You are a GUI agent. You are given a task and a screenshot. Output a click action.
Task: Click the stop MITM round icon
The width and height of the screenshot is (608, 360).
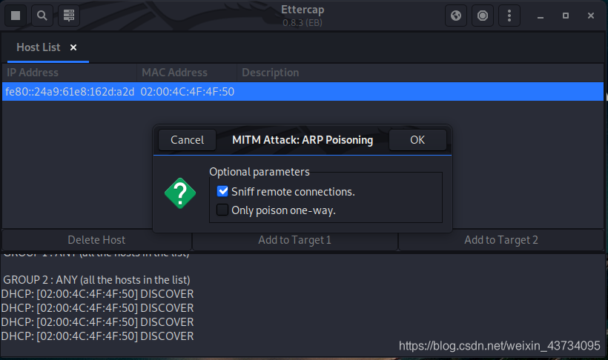point(483,15)
